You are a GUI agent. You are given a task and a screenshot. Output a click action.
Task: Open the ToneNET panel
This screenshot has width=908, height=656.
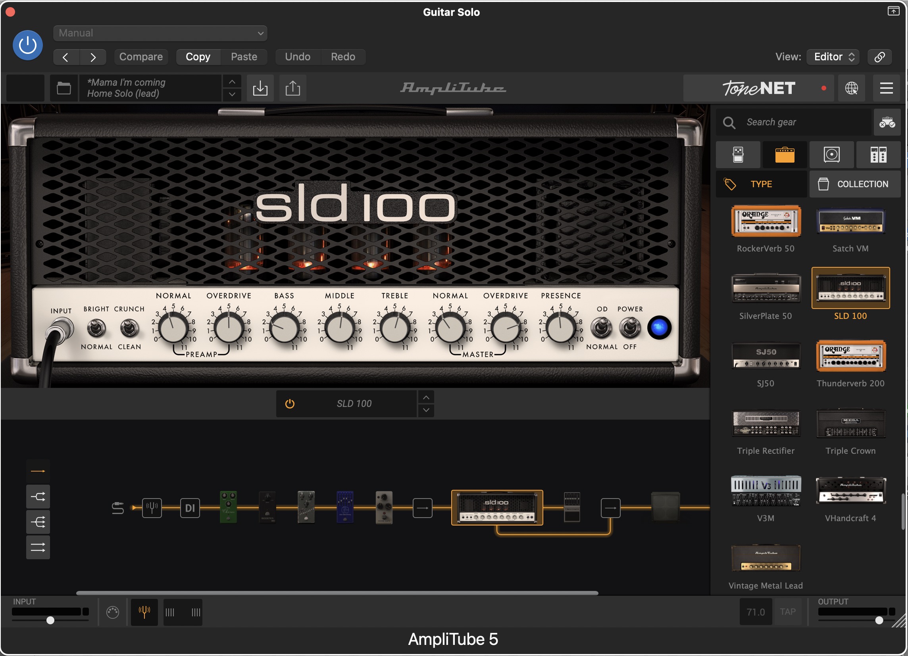point(759,88)
